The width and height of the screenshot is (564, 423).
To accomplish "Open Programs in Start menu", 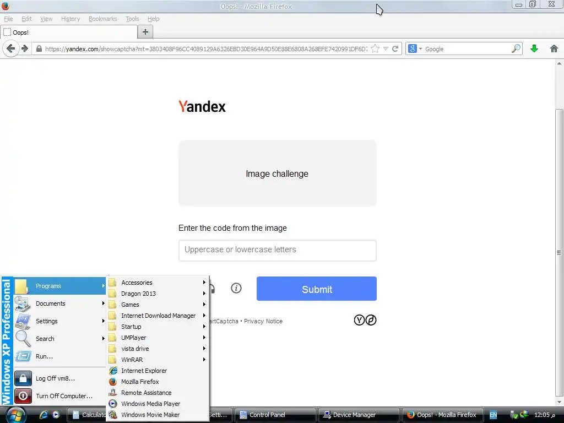I will (60, 286).
